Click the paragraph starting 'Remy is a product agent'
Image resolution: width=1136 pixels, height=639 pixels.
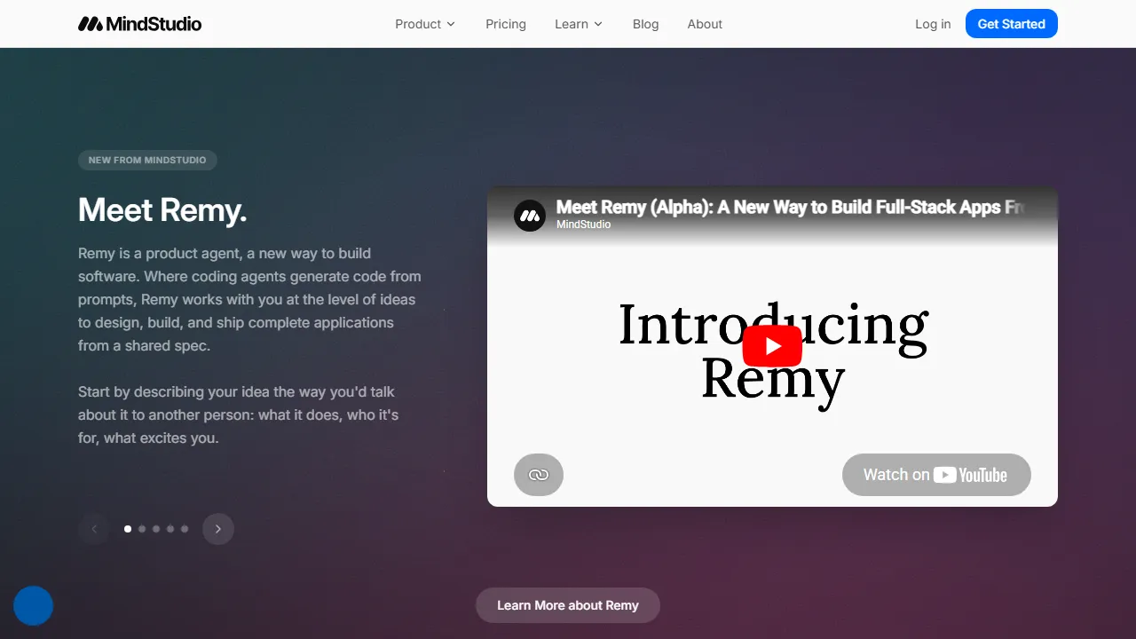(250, 299)
